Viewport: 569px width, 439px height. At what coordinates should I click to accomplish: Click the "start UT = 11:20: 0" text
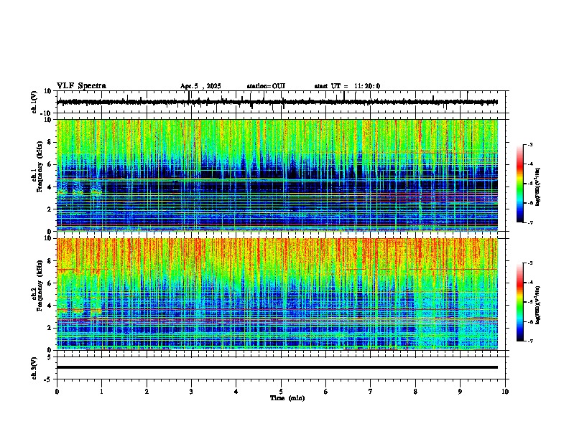[x=347, y=86]
